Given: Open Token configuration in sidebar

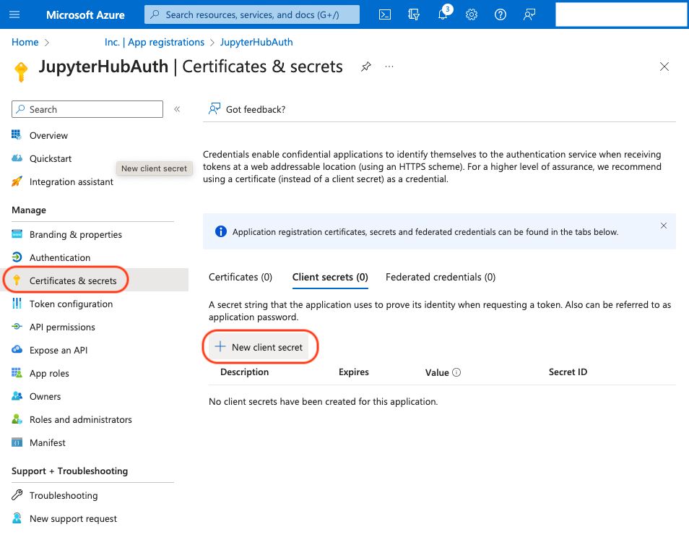Looking at the screenshot, I should tap(71, 304).
